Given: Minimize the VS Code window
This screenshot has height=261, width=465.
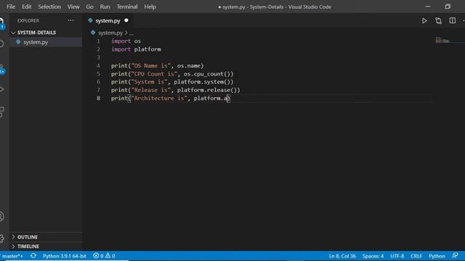Looking at the screenshot, I should (x=428, y=7).
